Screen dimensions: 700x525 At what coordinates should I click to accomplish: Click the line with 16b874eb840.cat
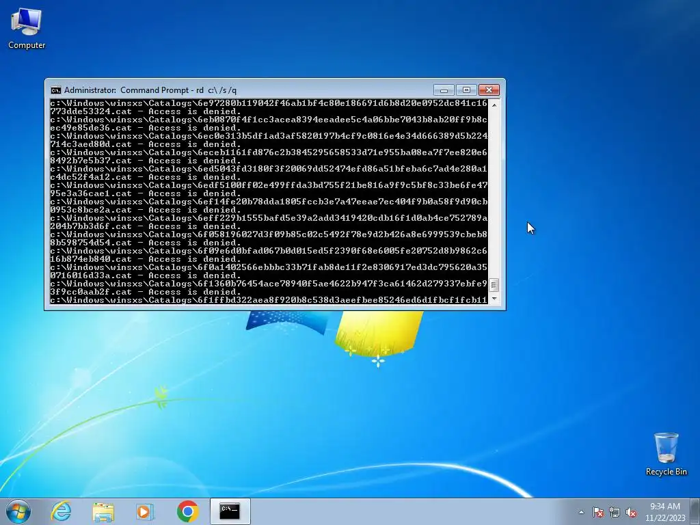click(146, 259)
